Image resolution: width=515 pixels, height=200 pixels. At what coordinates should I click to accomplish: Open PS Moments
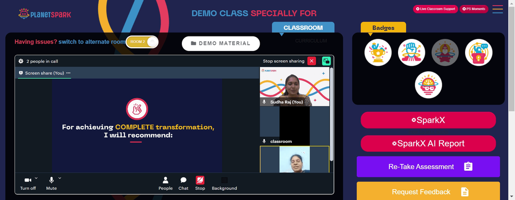474,9
